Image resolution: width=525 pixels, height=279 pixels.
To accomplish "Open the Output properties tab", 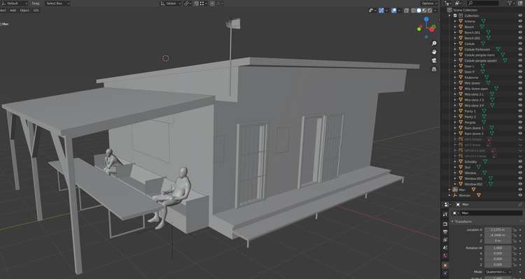I will coord(445,232).
